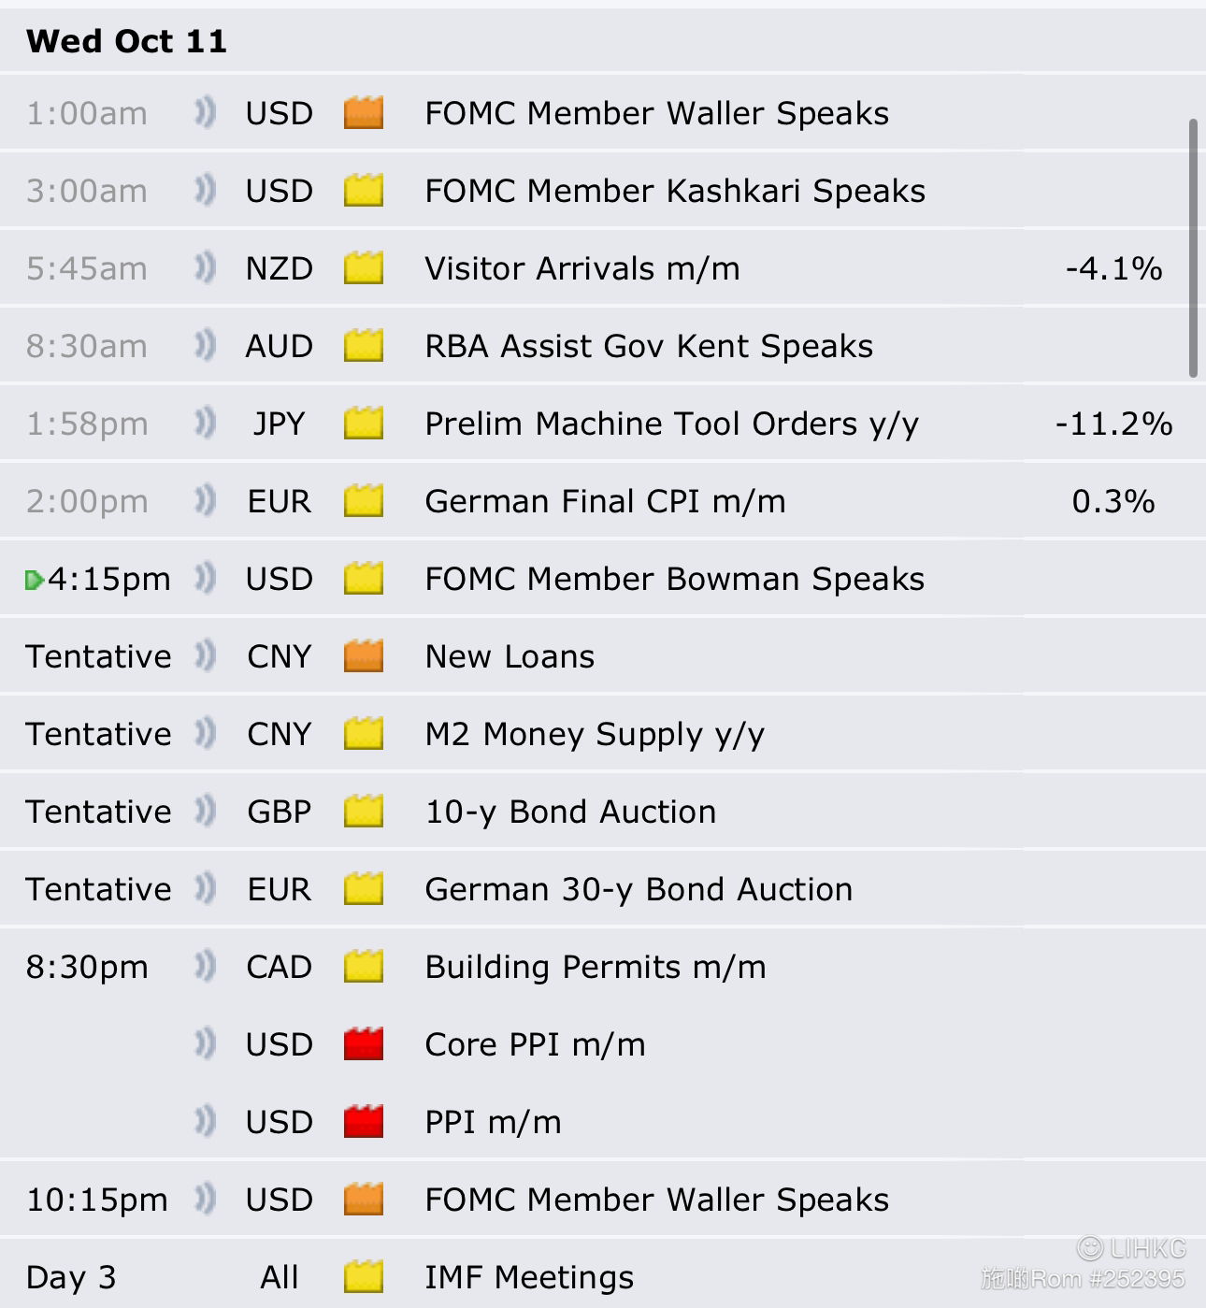Click orange impact icon for 1:00am Waller Speaks

(364, 113)
